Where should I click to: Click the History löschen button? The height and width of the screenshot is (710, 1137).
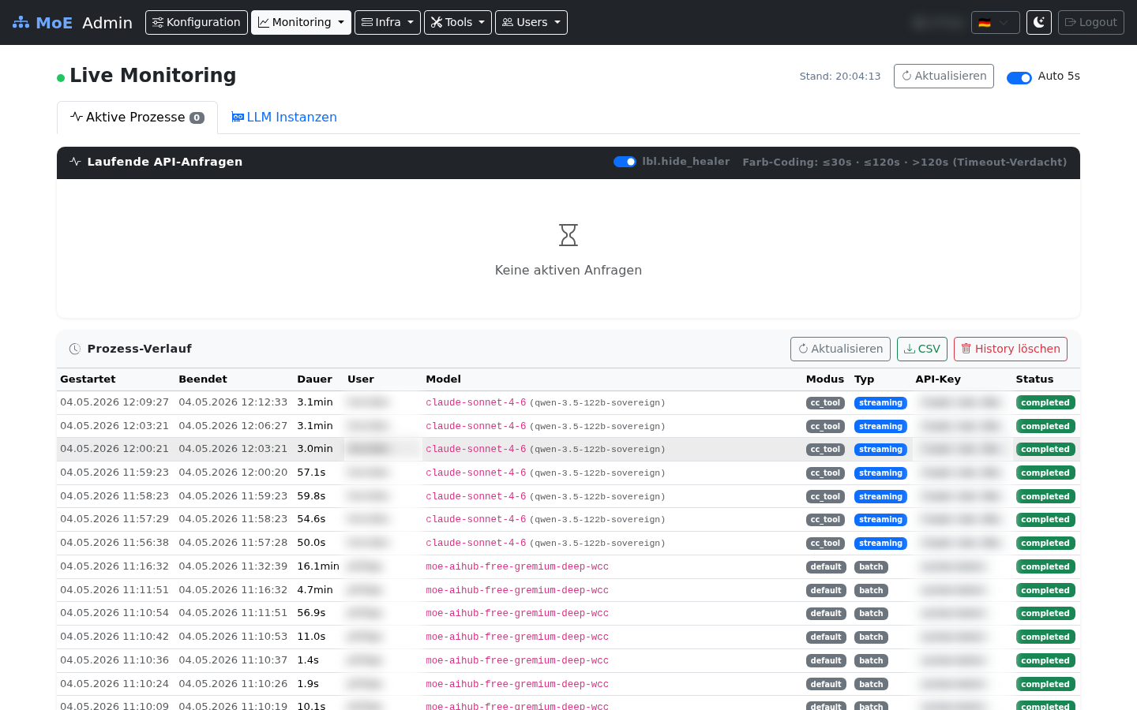click(x=1011, y=349)
